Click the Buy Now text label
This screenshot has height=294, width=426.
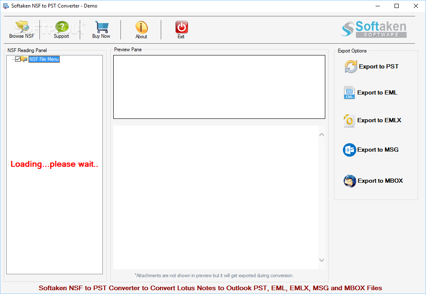tap(101, 36)
